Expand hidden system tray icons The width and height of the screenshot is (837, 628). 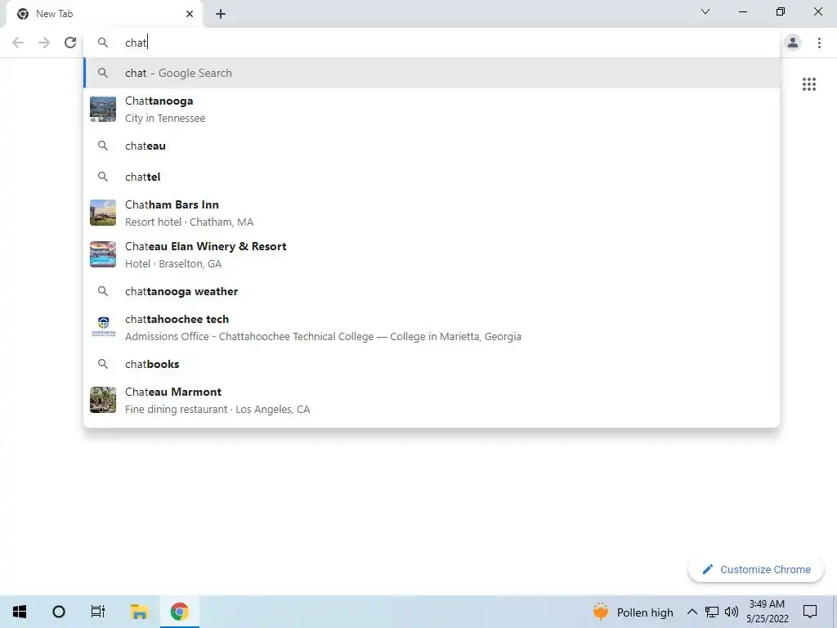click(692, 612)
